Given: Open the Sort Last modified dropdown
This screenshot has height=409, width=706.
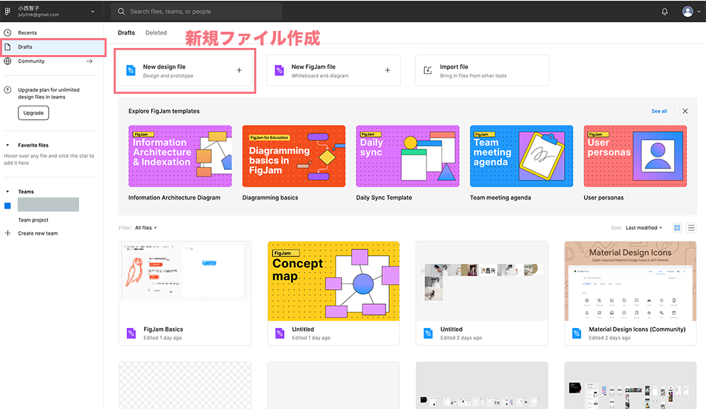Looking at the screenshot, I should coord(645,228).
